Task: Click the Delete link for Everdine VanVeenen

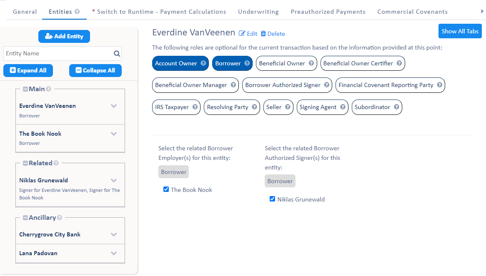Action: pyautogui.click(x=273, y=34)
